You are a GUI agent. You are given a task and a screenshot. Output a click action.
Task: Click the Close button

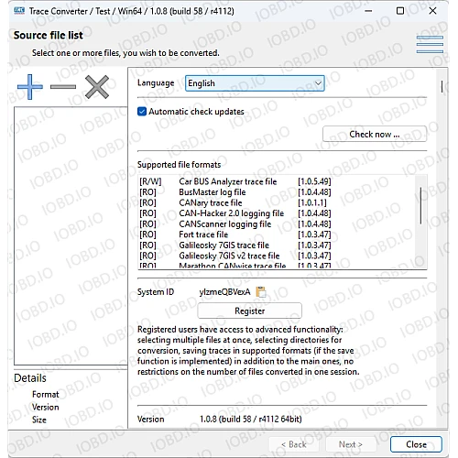click(416, 444)
